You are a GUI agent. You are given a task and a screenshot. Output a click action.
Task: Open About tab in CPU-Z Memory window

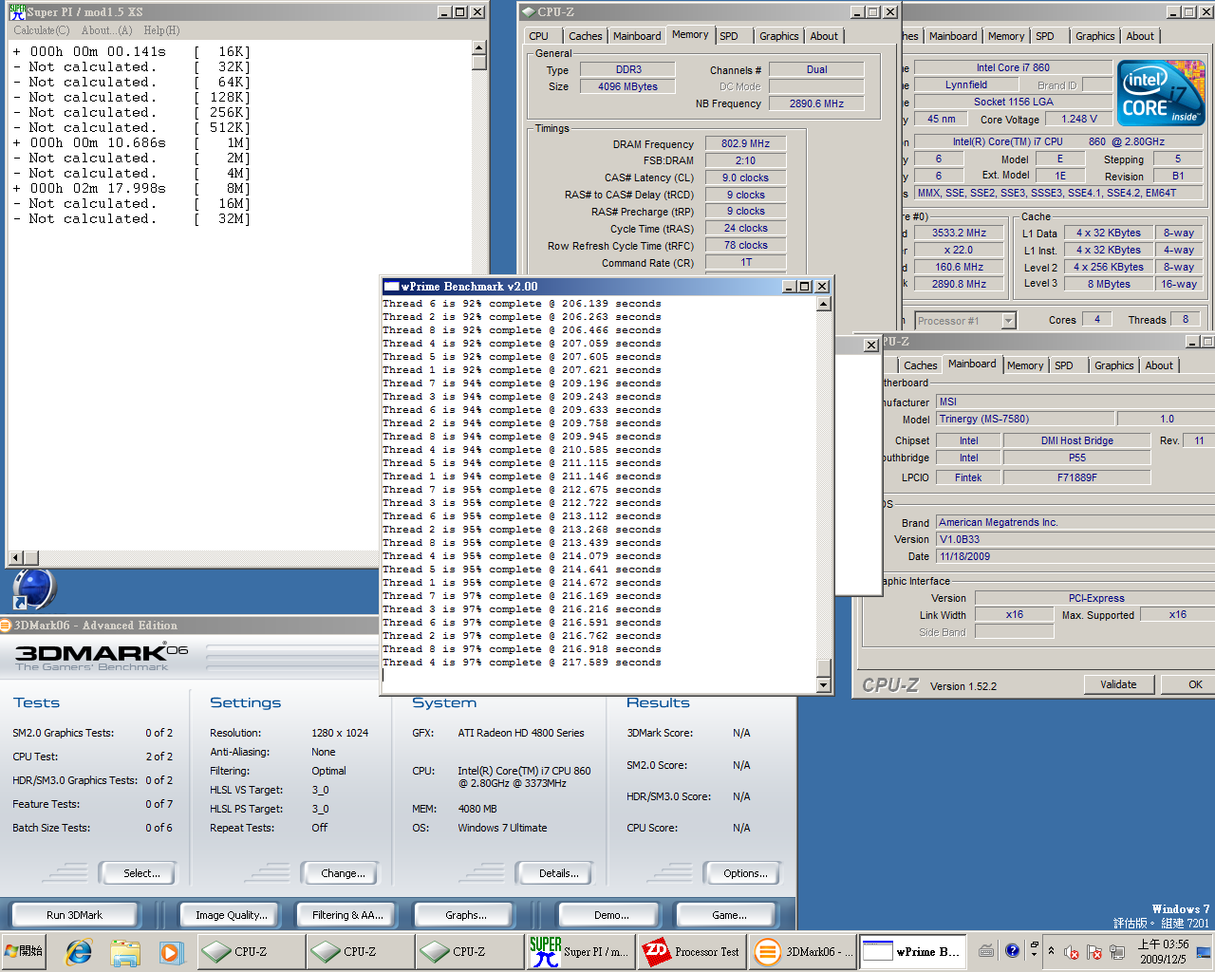[824, 36]
